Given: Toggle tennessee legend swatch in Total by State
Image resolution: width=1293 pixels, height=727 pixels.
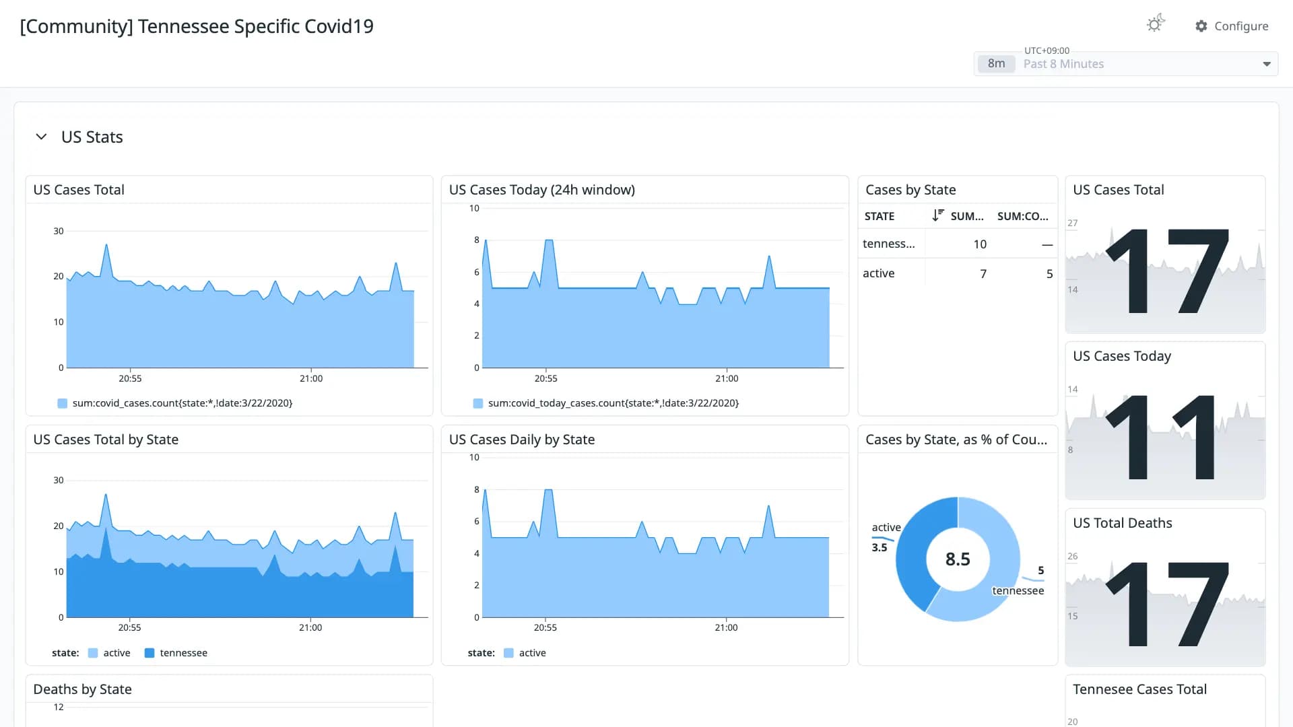Looking at the screenshot, I should tap(150, 653).
